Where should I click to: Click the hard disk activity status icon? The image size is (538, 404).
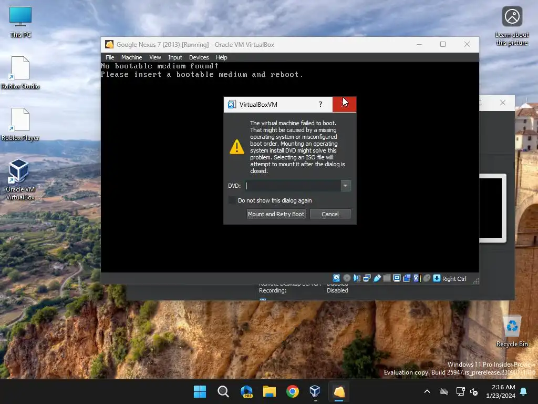coord(337,278)
